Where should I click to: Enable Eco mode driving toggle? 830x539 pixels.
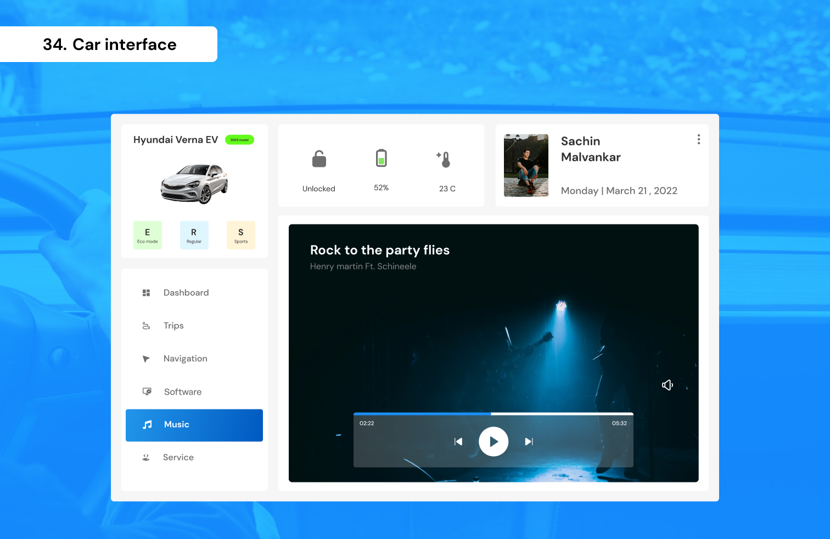pyautogui.click(x=147, y=235)
